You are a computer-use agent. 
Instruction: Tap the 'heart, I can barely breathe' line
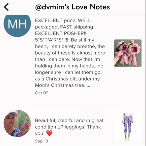pyautogui.click(x=70, y=47)
